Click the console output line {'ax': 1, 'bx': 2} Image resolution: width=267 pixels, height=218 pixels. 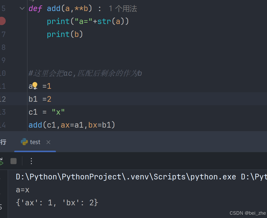click(57, 202)
